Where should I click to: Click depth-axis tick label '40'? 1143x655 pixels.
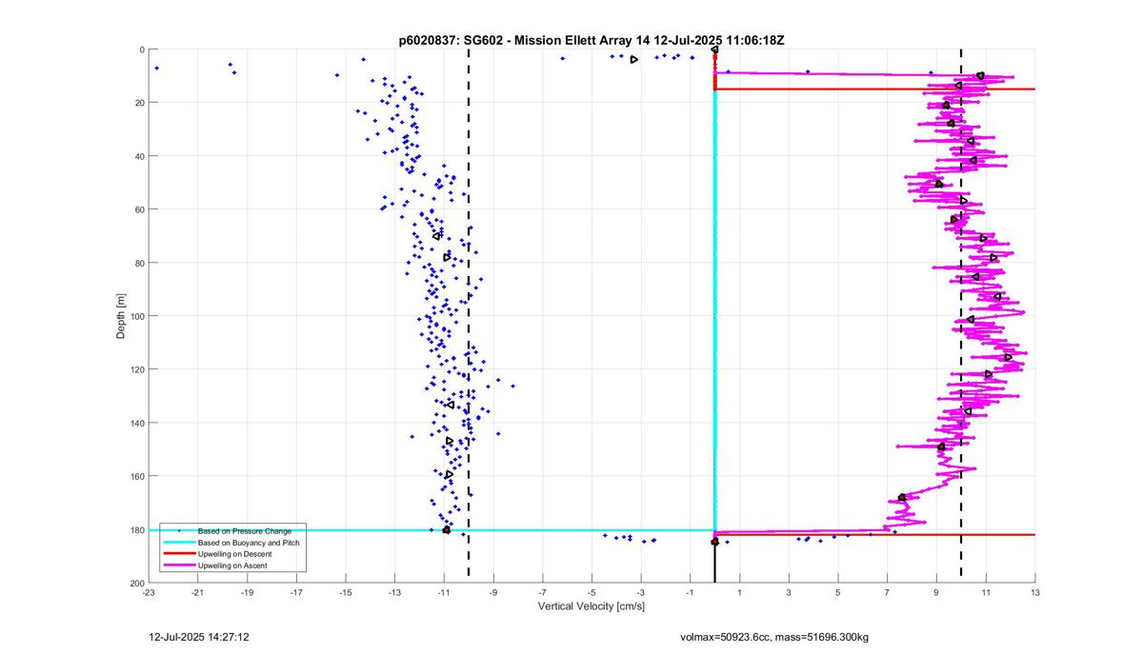tap(139, 156)
